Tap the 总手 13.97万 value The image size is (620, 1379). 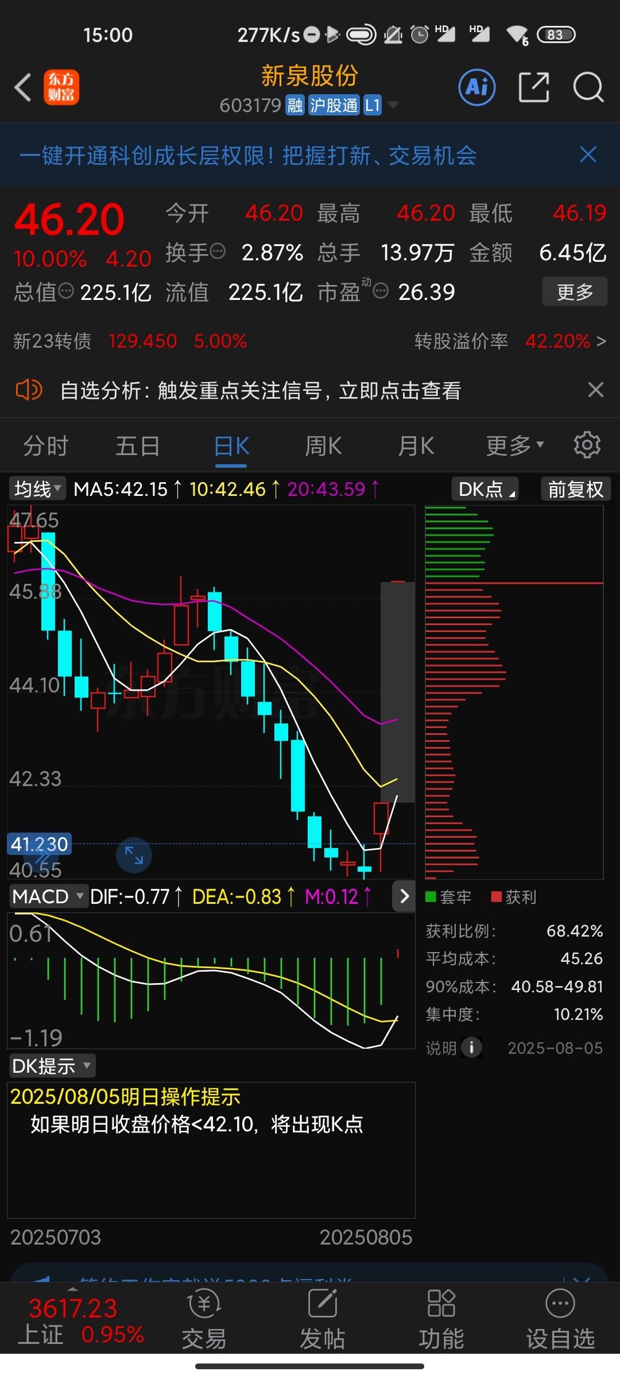417,253
